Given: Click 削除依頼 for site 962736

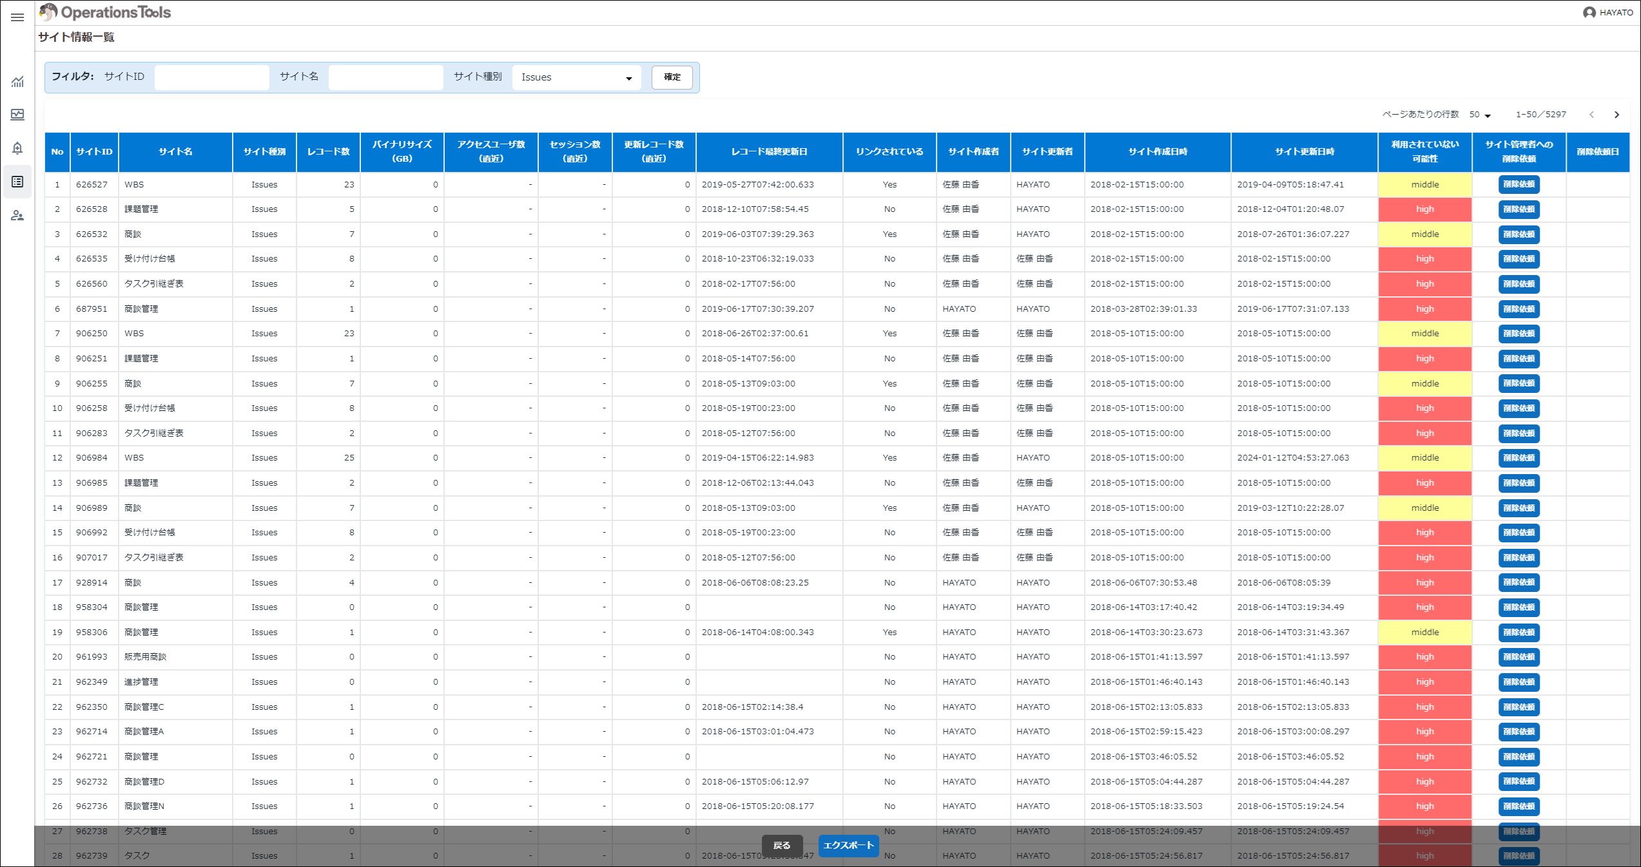Looking at the screenshot, I should click(x=1519, y=806).
